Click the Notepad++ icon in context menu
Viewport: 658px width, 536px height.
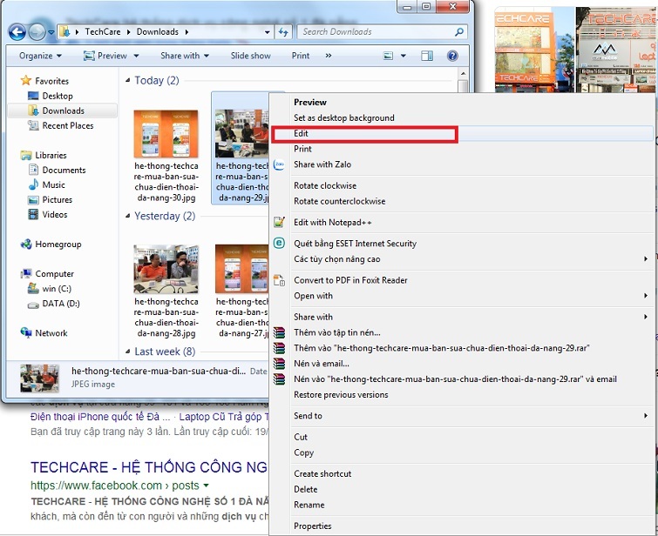tap(279, 223)
